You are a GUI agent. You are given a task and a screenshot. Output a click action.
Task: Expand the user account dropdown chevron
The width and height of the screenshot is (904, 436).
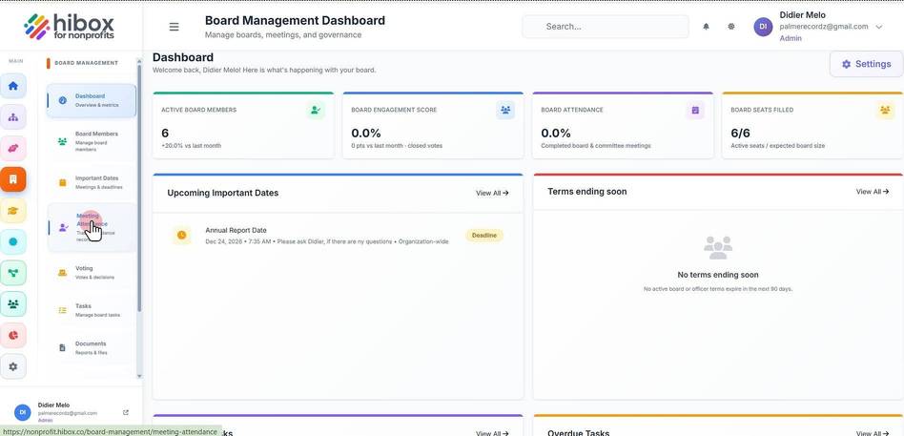coord(878,27)
